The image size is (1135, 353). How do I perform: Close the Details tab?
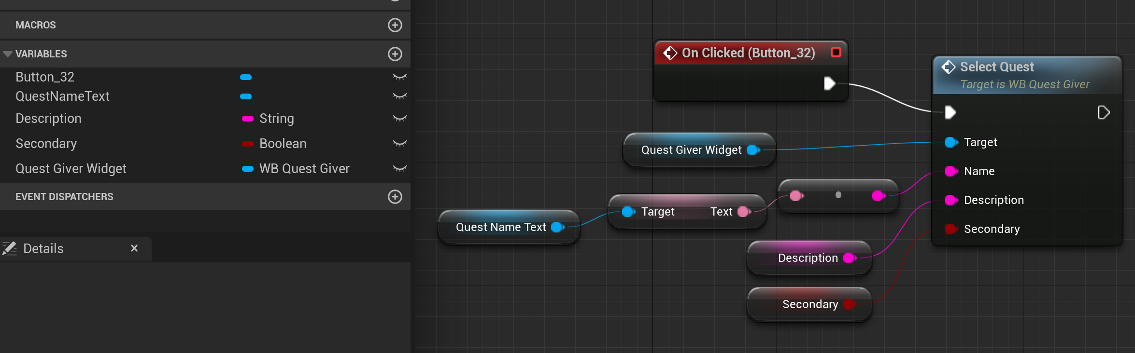tap(134, 248)
